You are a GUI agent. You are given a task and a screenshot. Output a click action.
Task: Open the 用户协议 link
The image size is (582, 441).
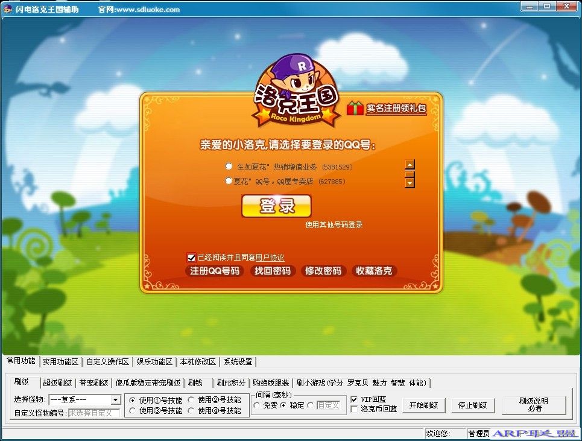point(270,257)
